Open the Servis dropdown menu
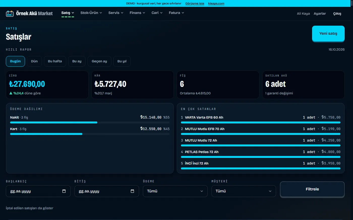The image size is (353, 220). click(116, 13)
